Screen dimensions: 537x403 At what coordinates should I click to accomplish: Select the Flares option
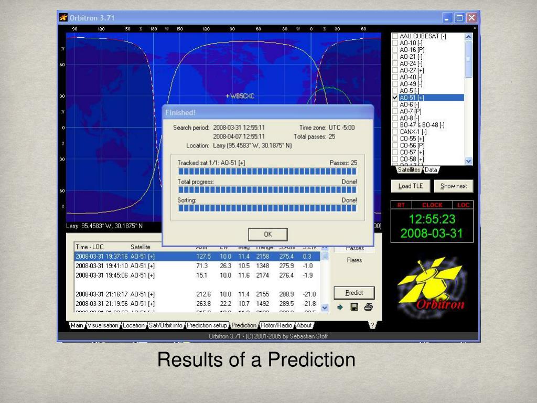click(354, 260)
